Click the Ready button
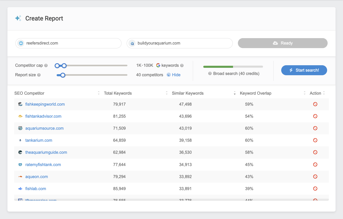The image size is (343, 219). [283, 43]
